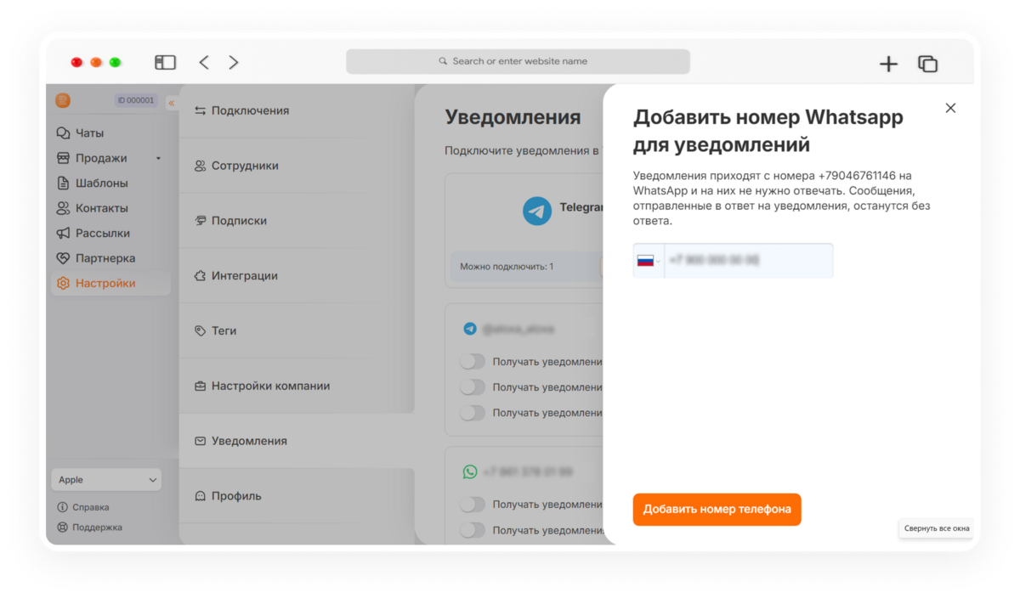Click the Уведомления page heading
Screen dimensions: 1020x598
(x=513, y=117)
